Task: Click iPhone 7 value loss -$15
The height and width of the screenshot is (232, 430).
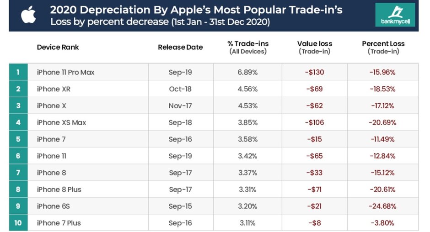Action: coord(315,139)
